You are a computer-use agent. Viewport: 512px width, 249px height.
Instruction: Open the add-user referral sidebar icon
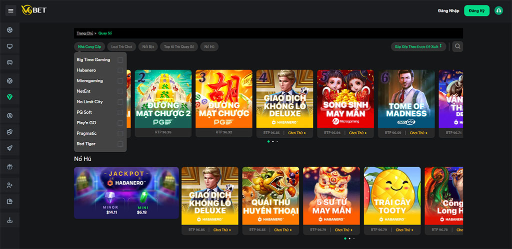click(x=10, y=185)
